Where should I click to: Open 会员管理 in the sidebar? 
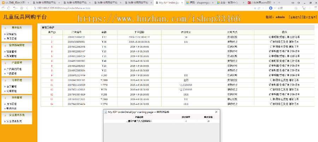coord(12,87)
